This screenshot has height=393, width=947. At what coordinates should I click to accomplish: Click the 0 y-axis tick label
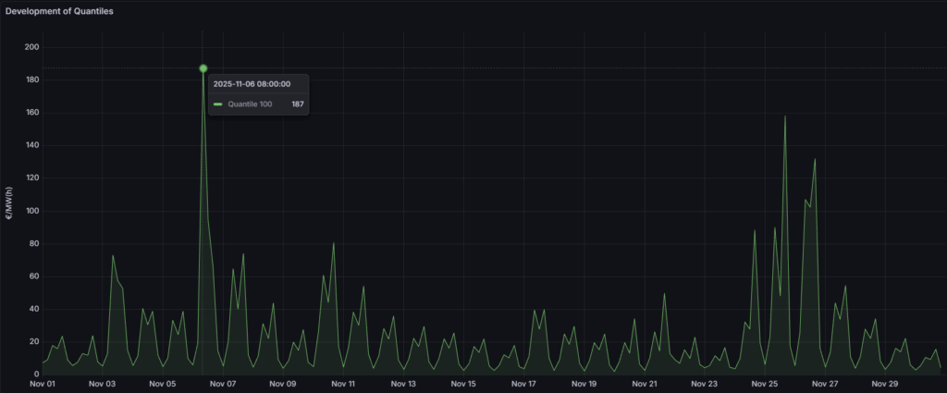pos(35,374)
